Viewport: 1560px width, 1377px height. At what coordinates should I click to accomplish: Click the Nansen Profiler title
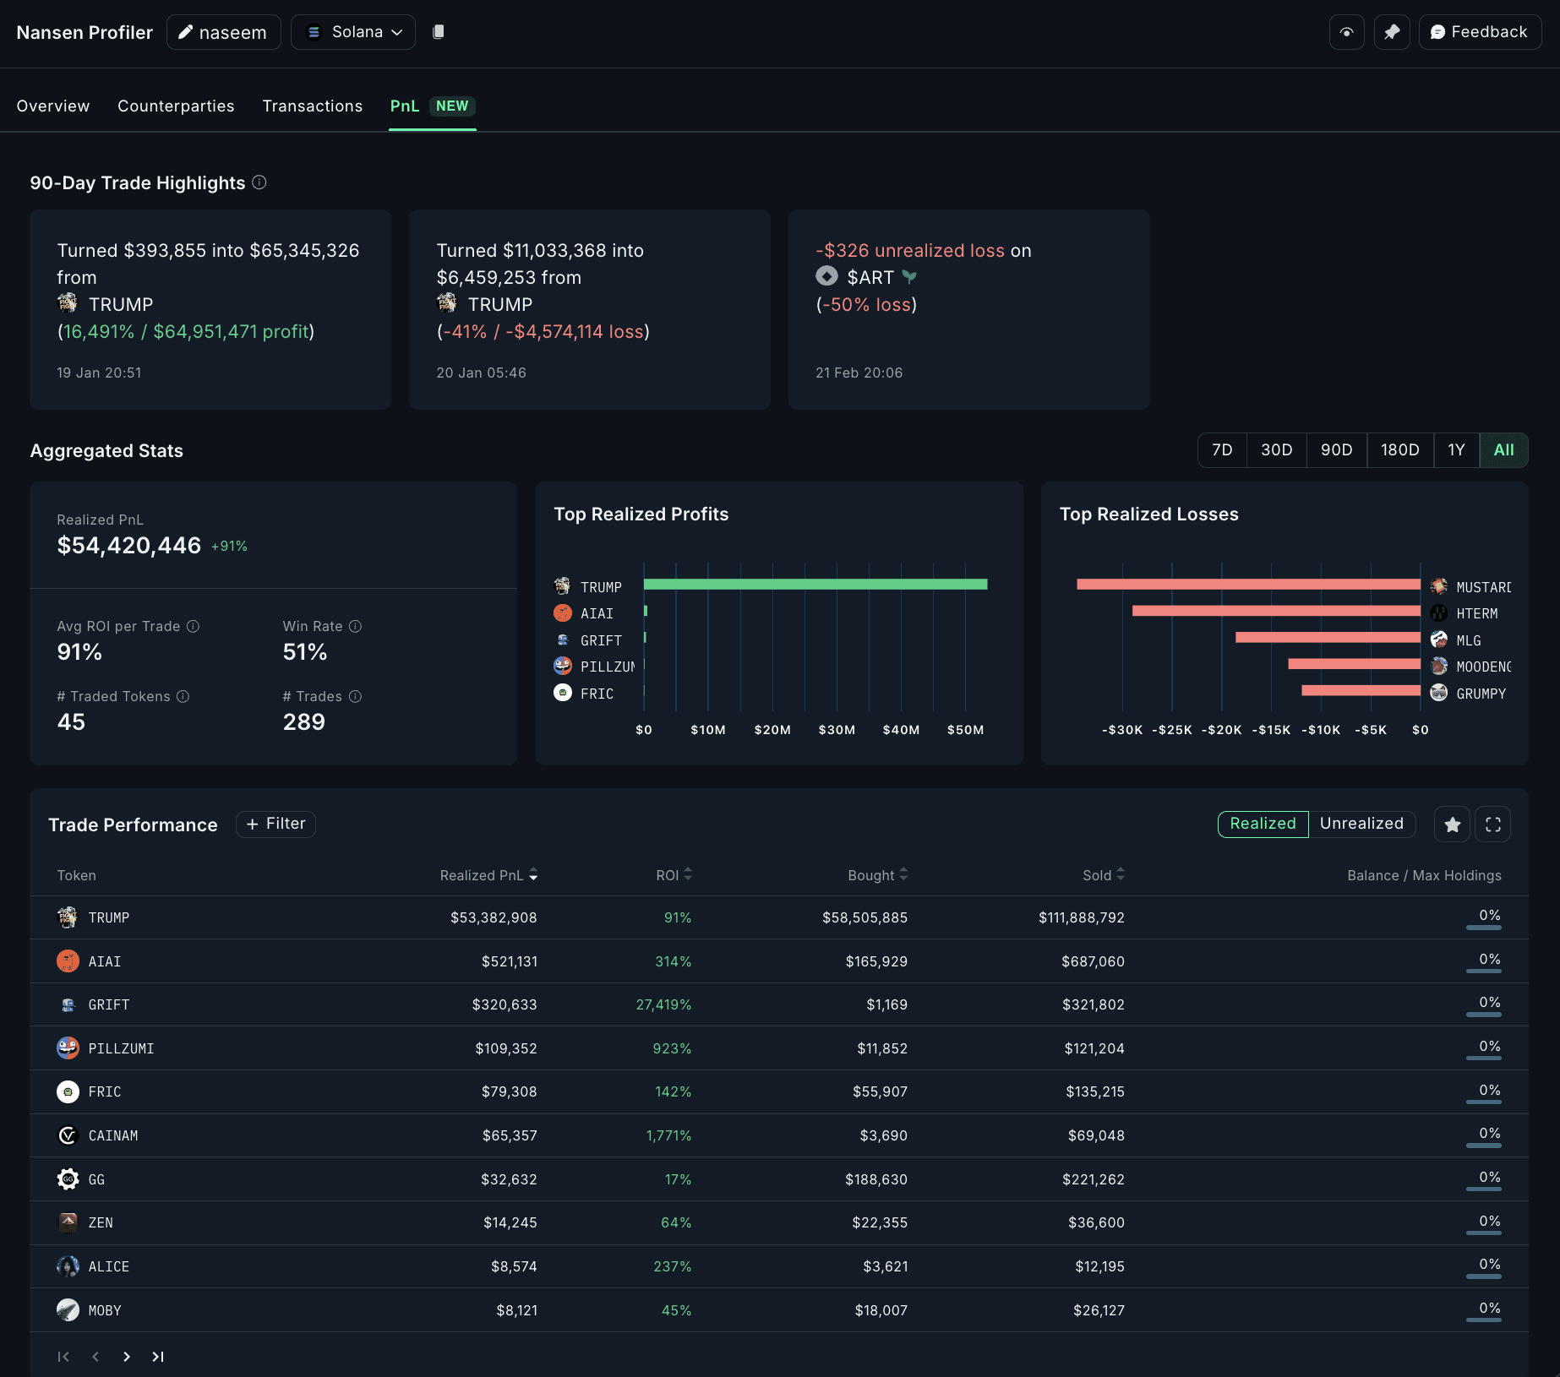click(x=85, y=32)
